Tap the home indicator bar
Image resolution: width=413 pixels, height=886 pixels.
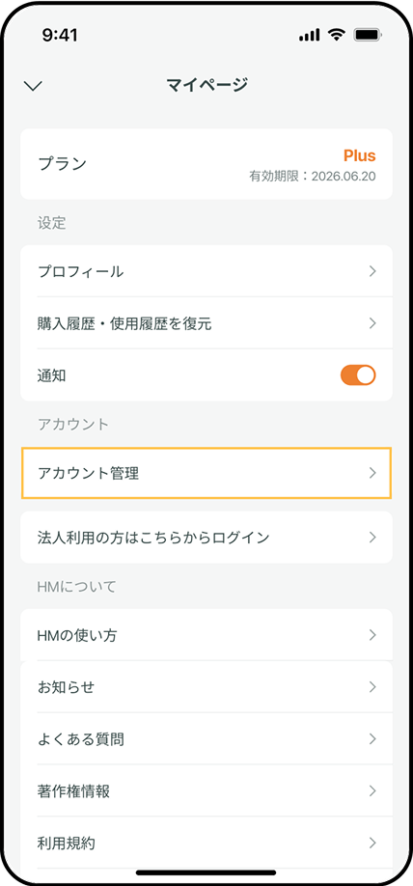pos(206,872)
